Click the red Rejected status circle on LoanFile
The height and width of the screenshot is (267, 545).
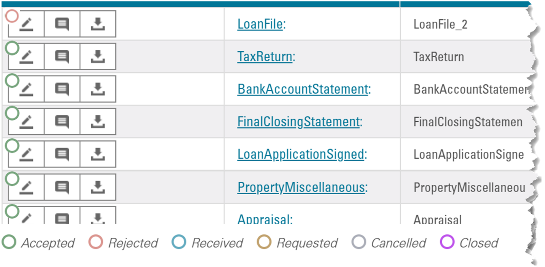(x=12, y=16)
